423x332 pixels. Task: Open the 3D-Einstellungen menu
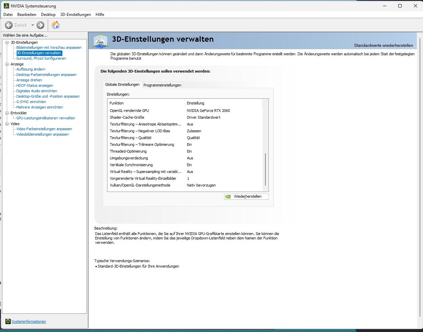76,15
